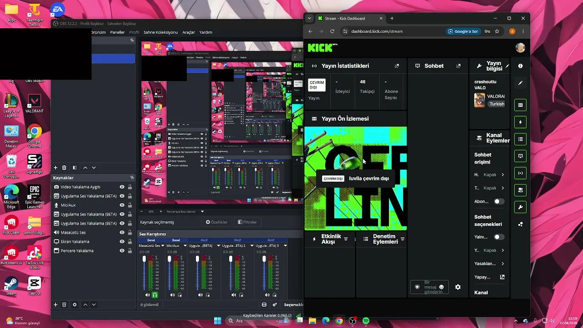
Task: Click the pencil icon in Kick right sidebar
Action: [520, 83]
